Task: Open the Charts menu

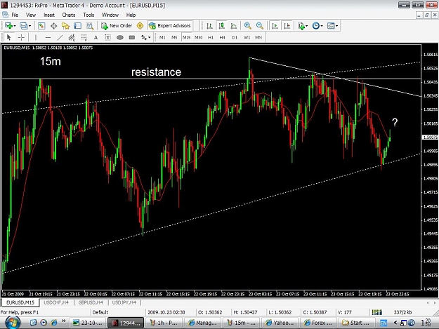Action: pos(69,15)
